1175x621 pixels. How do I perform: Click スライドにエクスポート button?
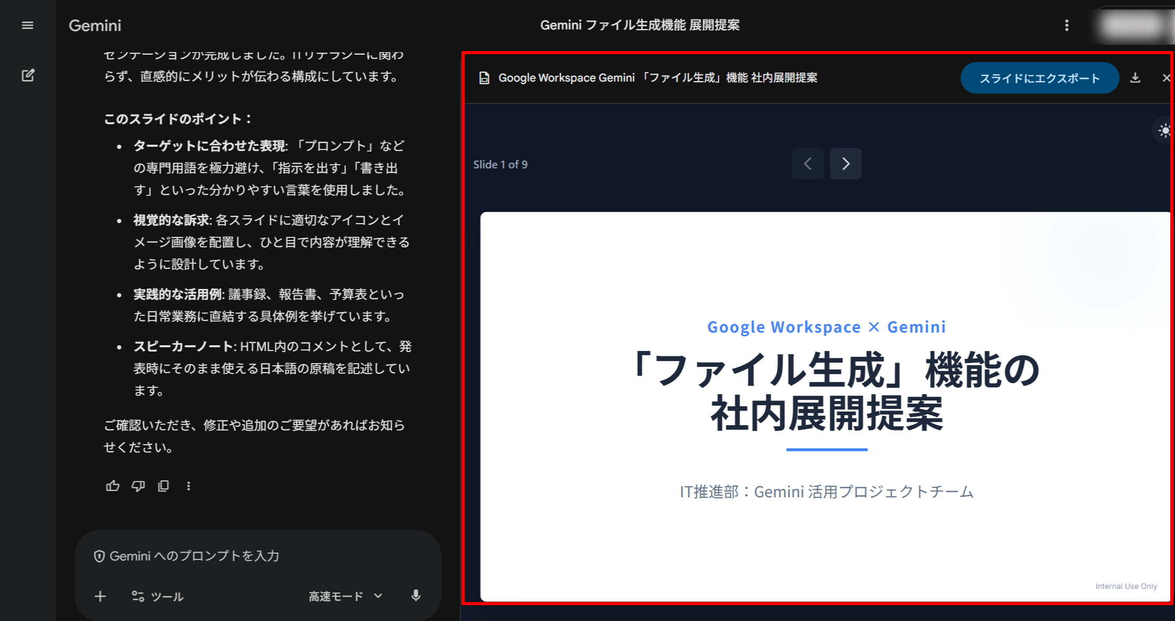tap(1039, 78)
